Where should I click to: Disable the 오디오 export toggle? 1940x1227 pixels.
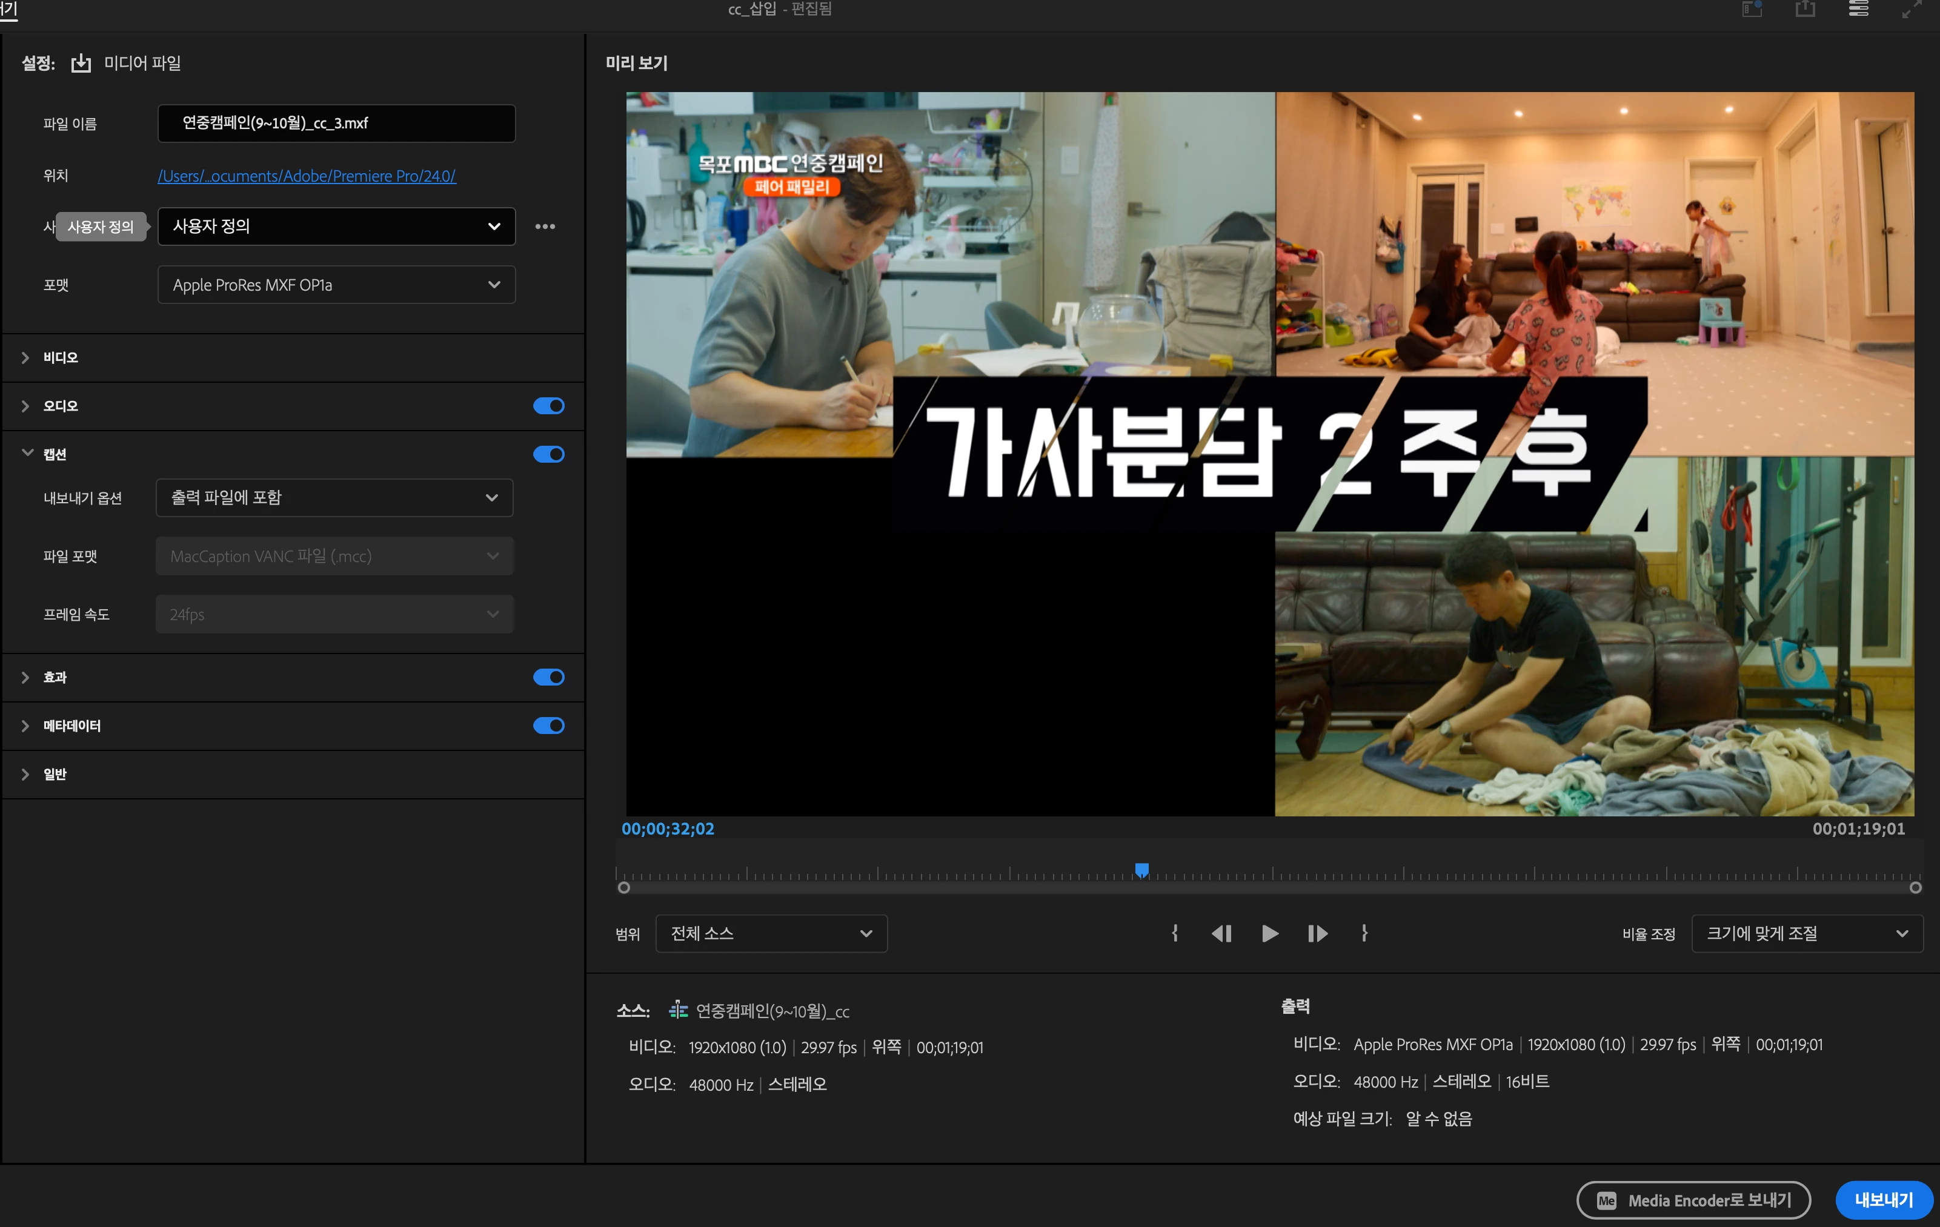point(549,406)
